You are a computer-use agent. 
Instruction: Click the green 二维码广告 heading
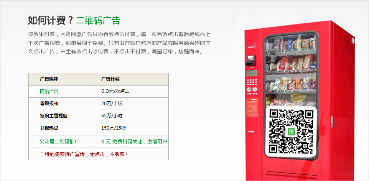98,20
